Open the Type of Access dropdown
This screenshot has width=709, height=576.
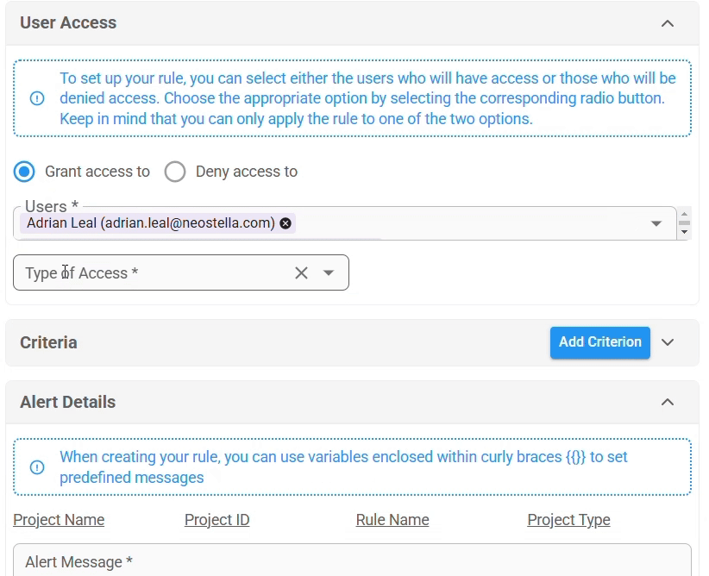point(329,273)
